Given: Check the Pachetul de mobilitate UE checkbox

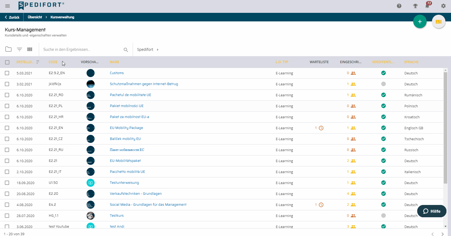Looking at the screenshot, I should coord(7,95).
